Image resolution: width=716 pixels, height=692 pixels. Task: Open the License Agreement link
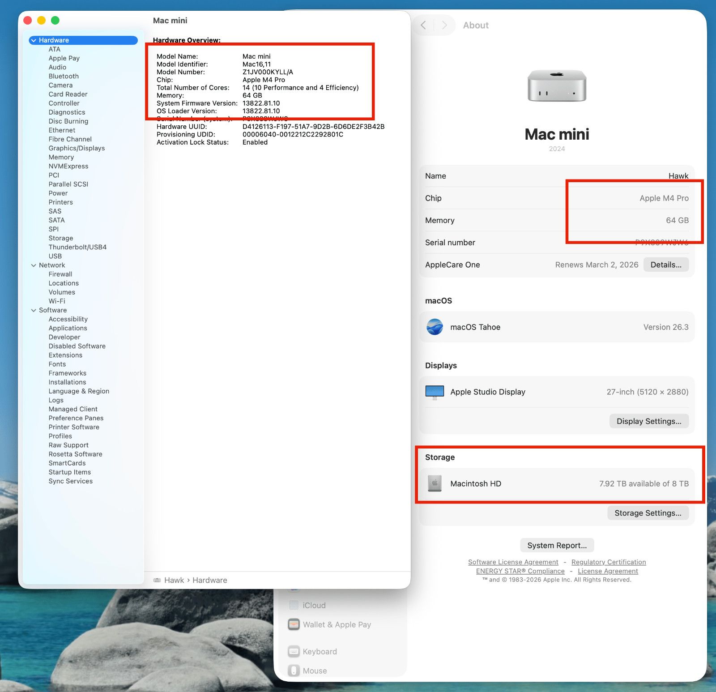608,571
